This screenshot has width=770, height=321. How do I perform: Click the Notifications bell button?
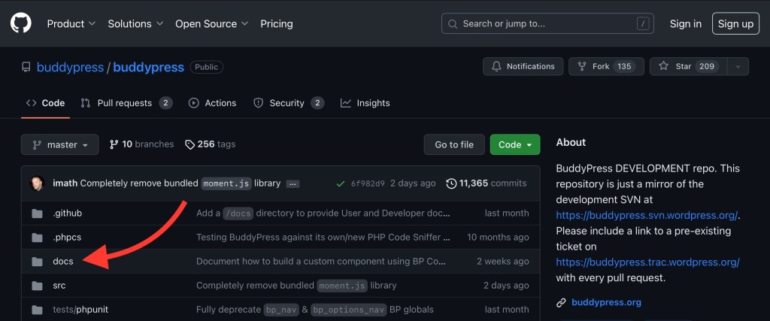click(523, 67)
